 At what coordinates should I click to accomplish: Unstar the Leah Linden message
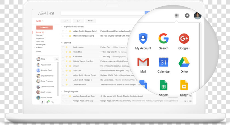point(67,47)
